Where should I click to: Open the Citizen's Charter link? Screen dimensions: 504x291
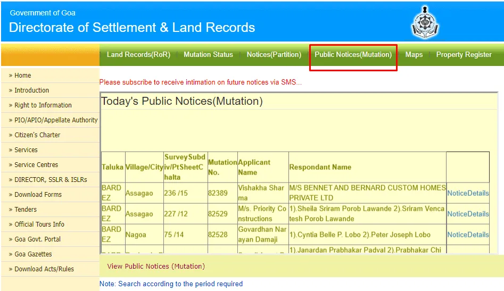click(x=37, y=135)
